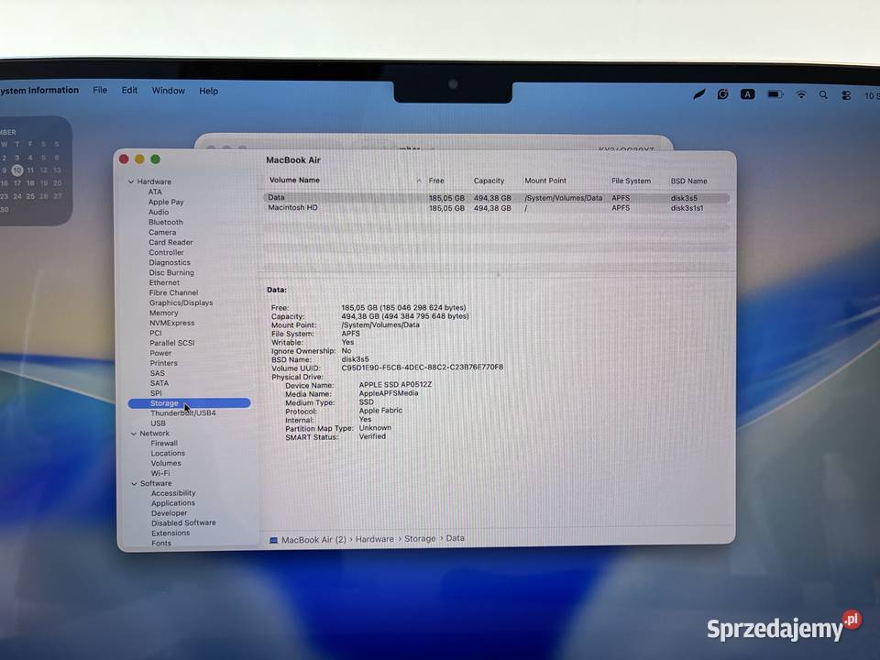Select PCI in sidebar

(x=156, y=334)
